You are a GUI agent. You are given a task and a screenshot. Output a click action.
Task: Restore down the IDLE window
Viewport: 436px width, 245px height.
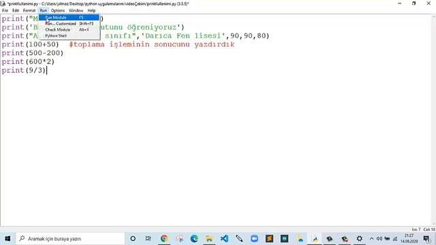click(414, 3)
